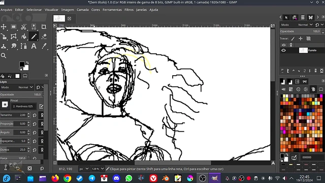Screen dimensions: 325x183
Task: Open the Editar menu
Action: click(x=19, y=10)
